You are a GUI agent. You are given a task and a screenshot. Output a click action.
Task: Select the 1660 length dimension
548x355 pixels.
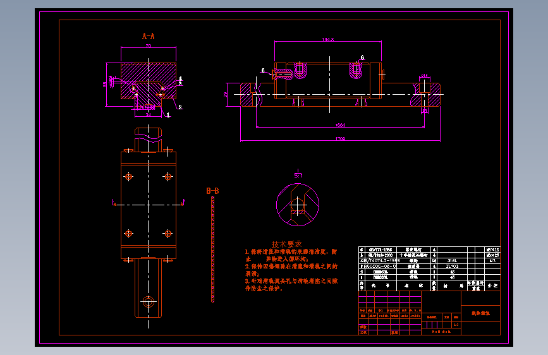tap(340, 125)
